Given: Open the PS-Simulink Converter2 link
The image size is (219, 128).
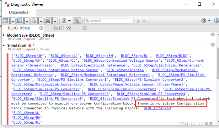Looking at the screenshot, I should tap(149, 79).
